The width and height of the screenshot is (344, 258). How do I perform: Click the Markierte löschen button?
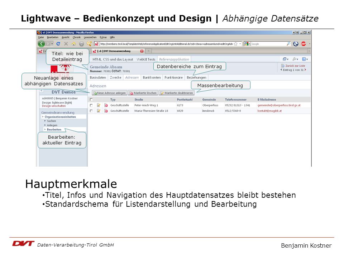[143, 93]
